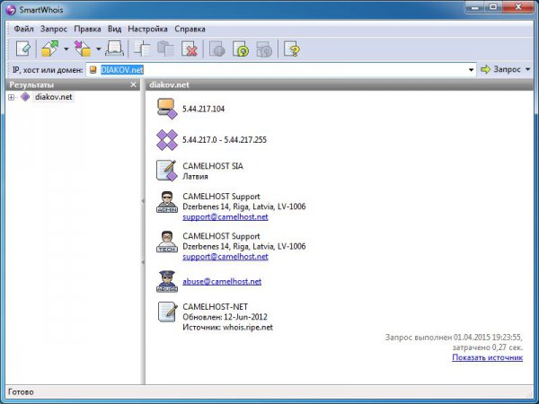Click the TECH contact person icon
The image size is (539, 404).
[x=167, y=242]
